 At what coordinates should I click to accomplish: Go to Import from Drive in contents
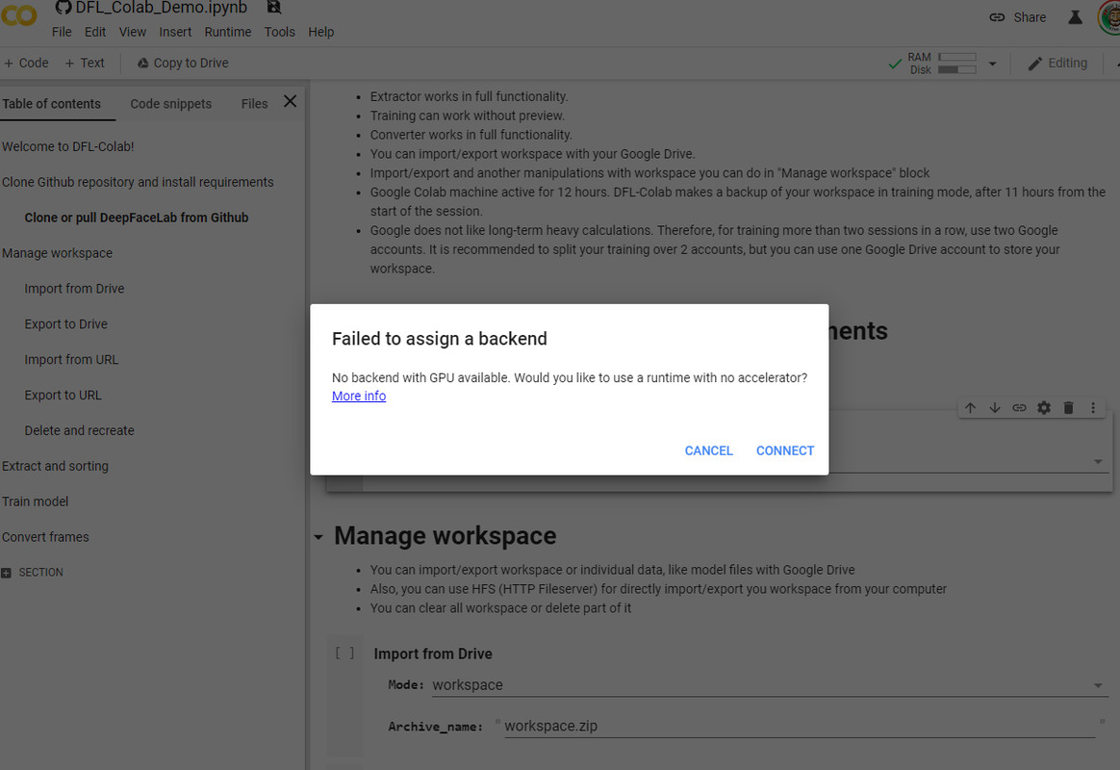click(74, 289)
